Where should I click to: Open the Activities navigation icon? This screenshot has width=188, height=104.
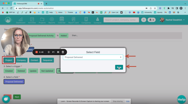pos(32,20)
